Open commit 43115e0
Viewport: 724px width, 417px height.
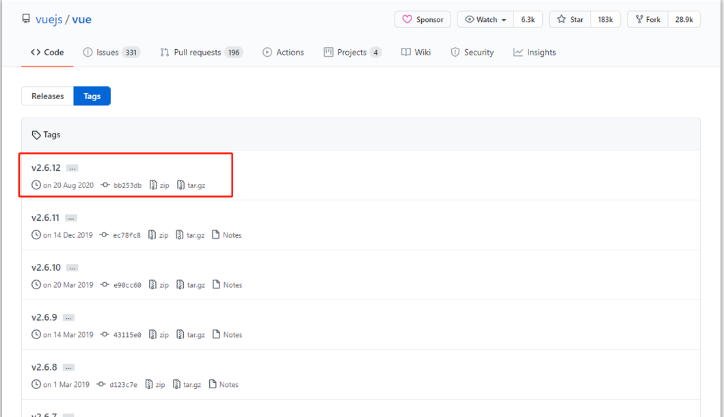(121, 335)
